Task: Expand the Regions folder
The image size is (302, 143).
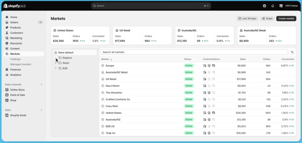Action: (x=55, y=57)
